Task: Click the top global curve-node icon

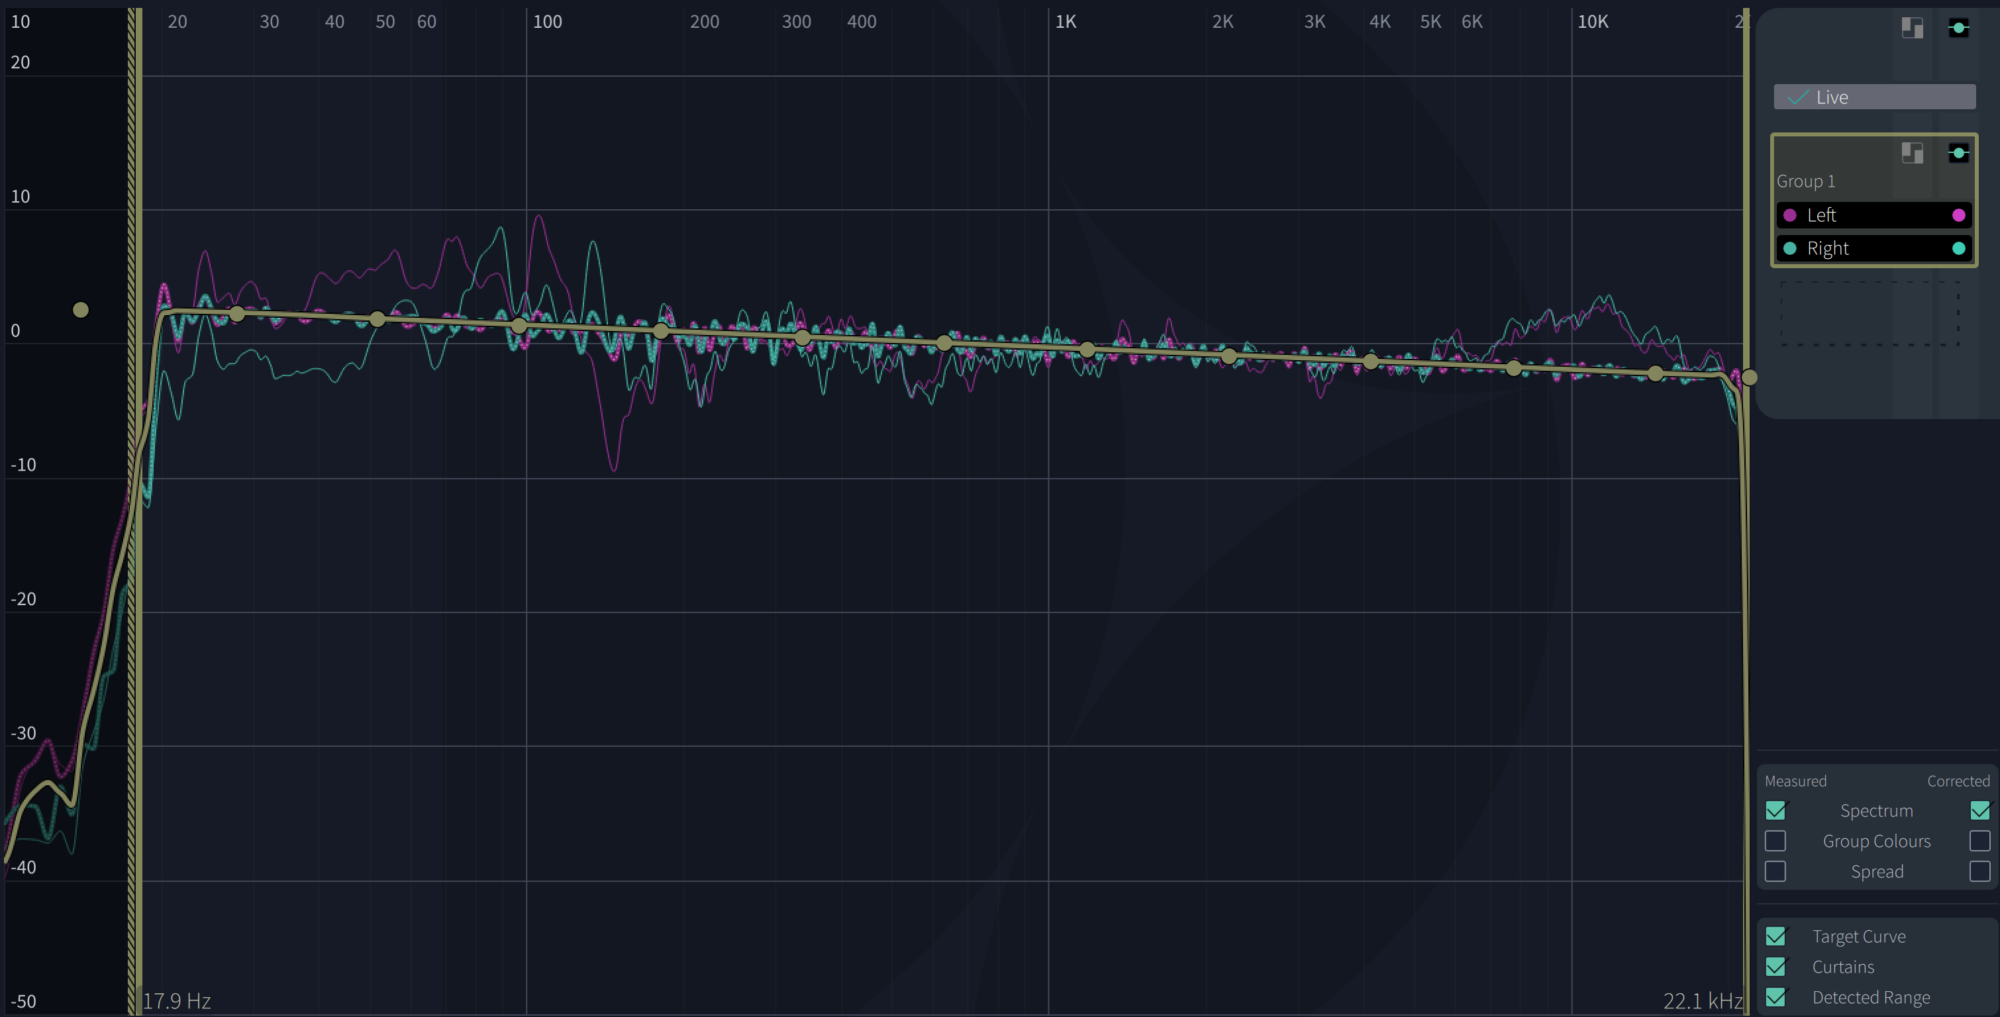Action: pos(1958,28)
